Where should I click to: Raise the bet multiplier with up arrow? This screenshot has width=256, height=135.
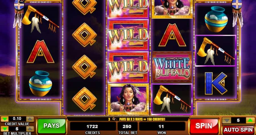30,129
